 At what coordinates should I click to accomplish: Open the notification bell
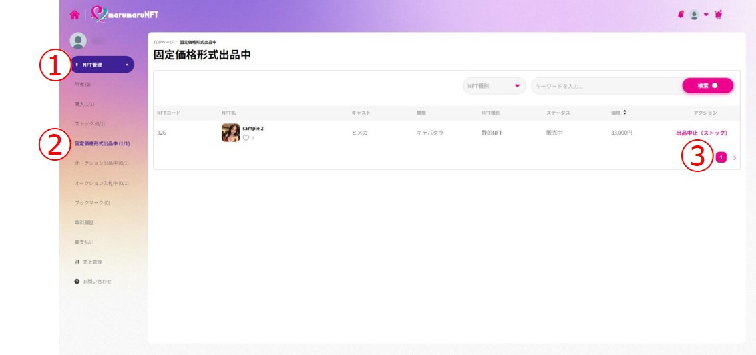(681, 15)
